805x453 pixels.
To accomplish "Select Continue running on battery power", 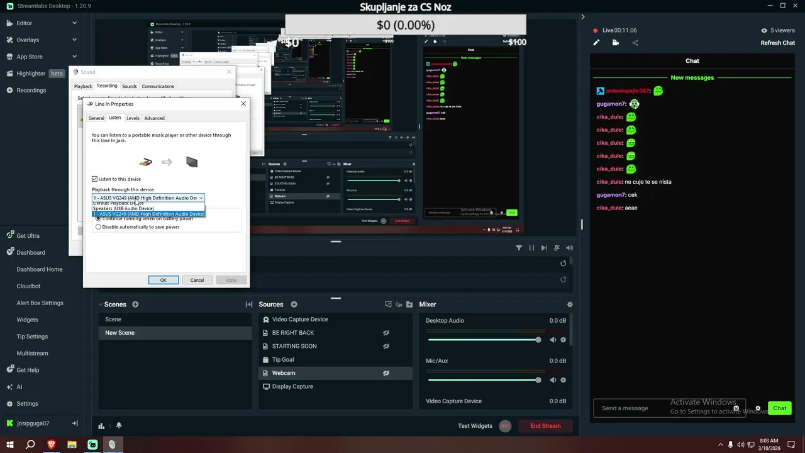I will point(98,218).
